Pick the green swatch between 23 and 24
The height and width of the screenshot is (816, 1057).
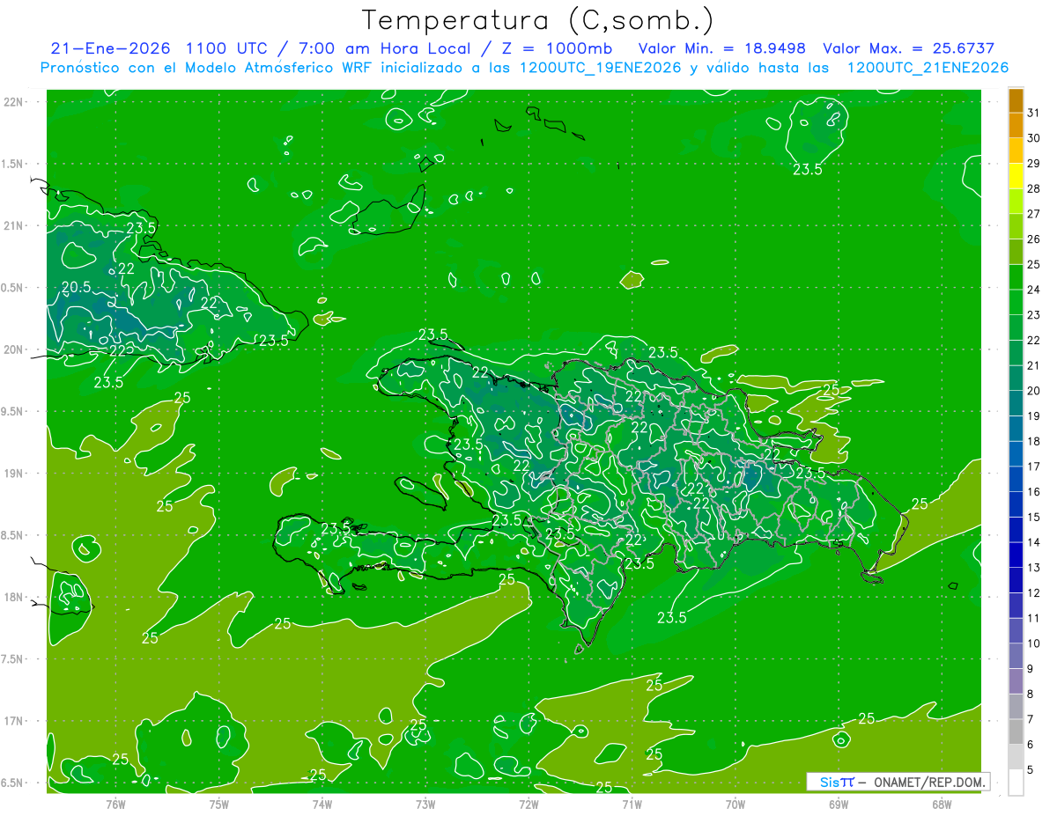pos(1016,302)
